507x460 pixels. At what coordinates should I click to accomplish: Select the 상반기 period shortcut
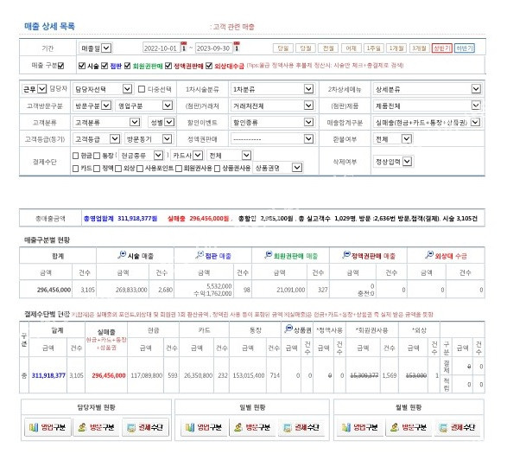click(x=441, y=48)
